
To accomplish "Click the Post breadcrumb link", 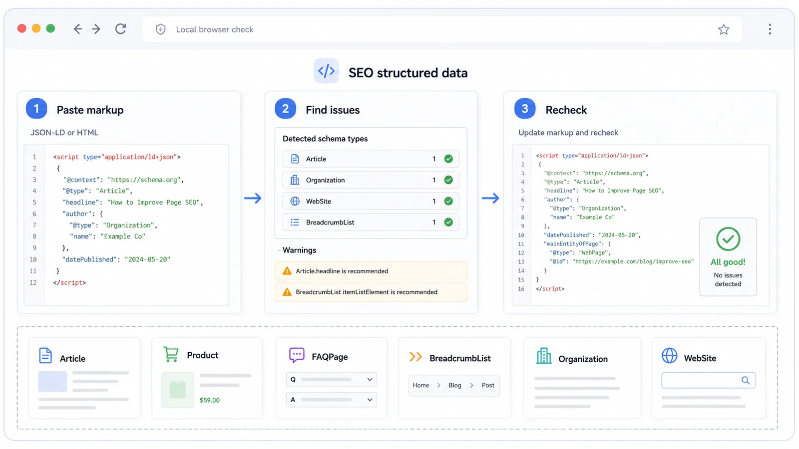I will (488, 385).
